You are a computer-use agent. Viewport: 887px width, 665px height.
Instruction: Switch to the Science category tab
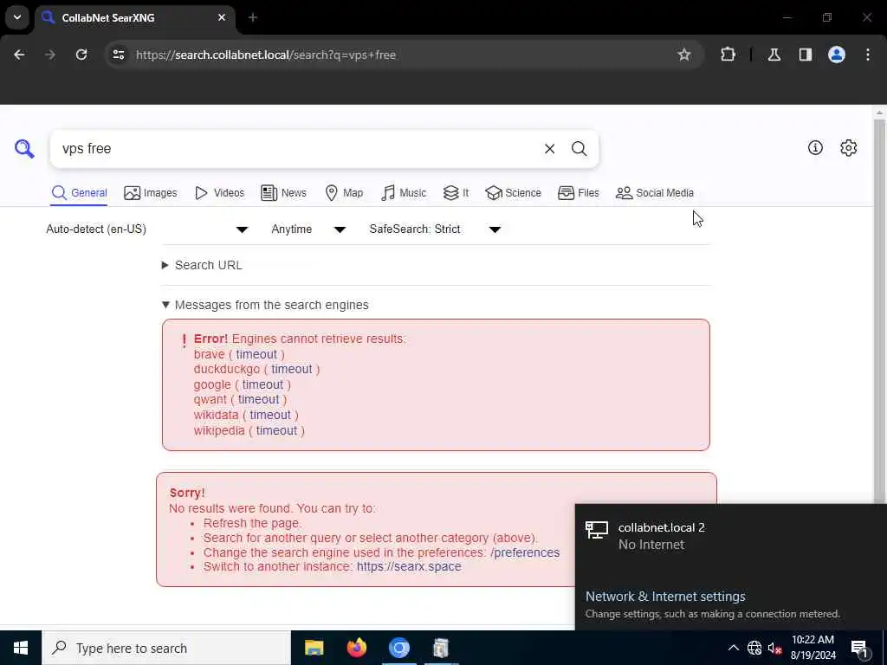tap(513, 193)
